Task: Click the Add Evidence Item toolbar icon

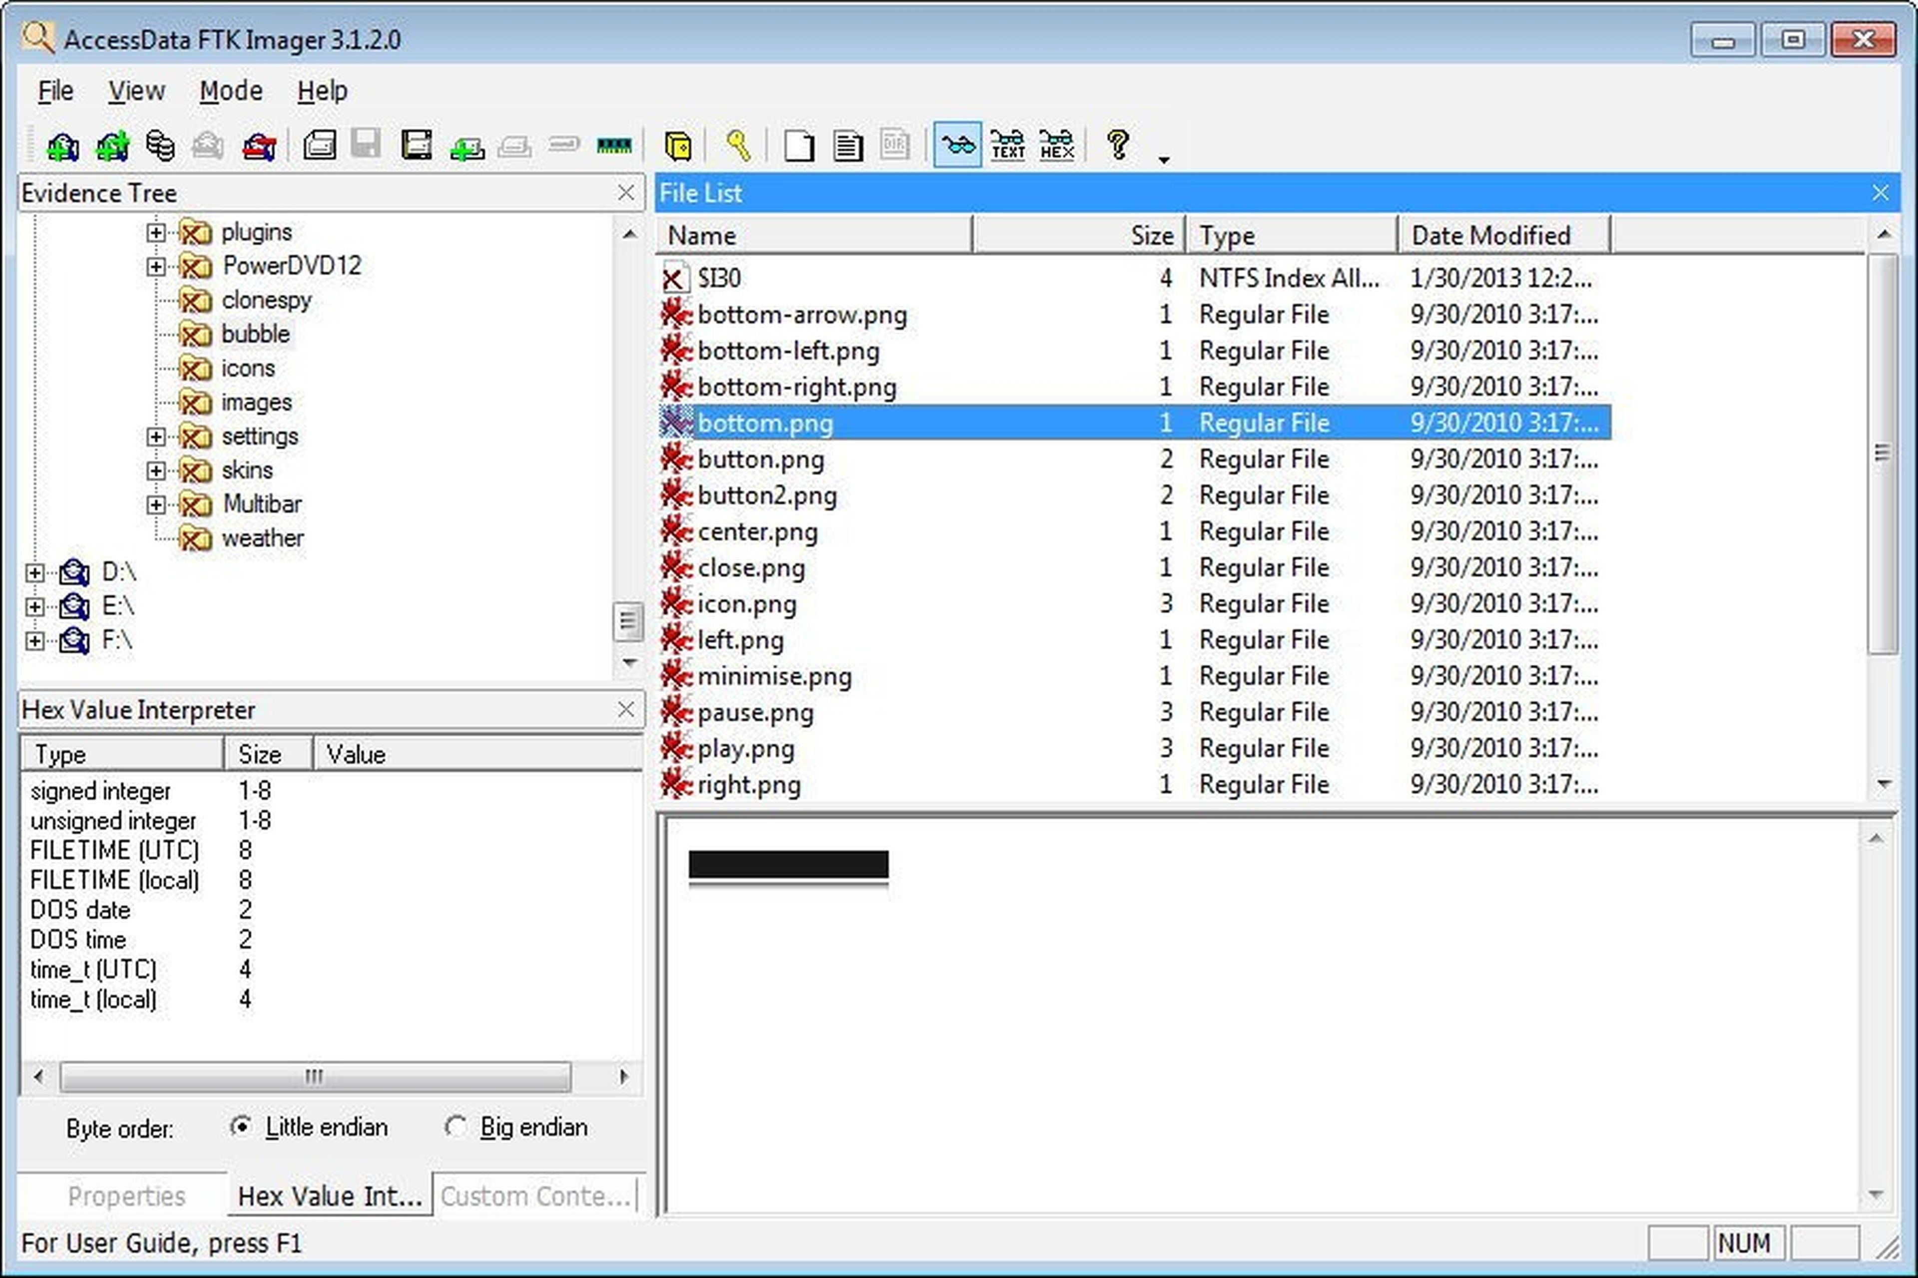Action: 62,146
